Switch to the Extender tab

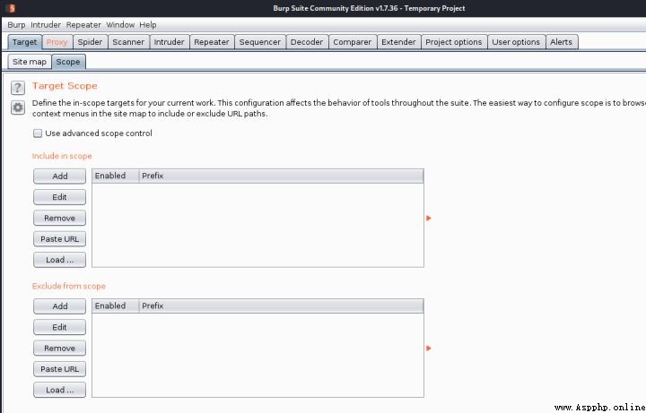tap(398, 42)
